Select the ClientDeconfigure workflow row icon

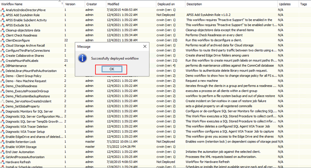point(3,40)
